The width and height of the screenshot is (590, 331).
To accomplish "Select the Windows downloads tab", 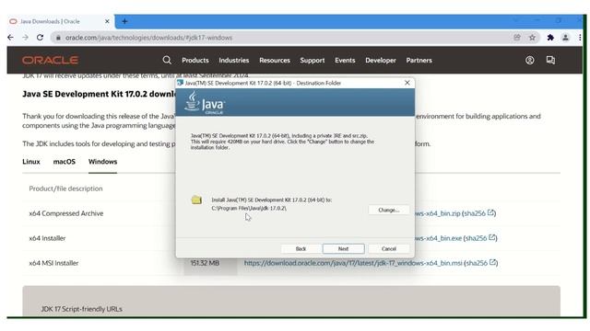I will pos(102,162).
